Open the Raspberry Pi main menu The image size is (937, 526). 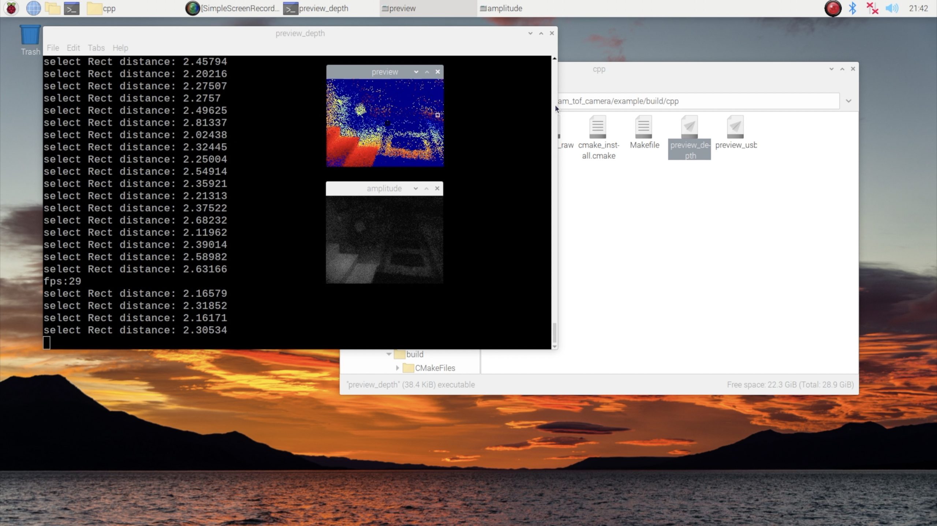click(x=11, y=8)
